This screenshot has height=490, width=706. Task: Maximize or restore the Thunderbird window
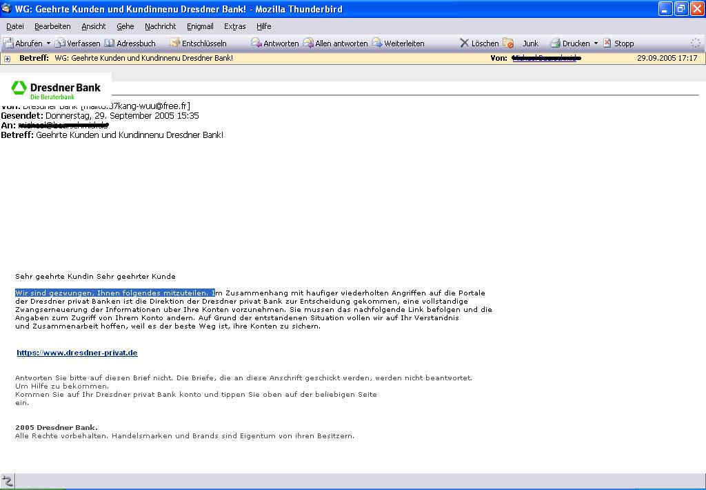coord(680,8)
